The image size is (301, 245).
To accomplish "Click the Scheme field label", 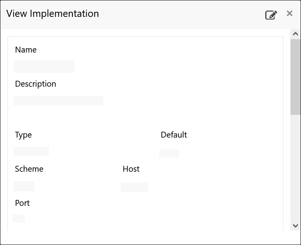I will (29, 169).
